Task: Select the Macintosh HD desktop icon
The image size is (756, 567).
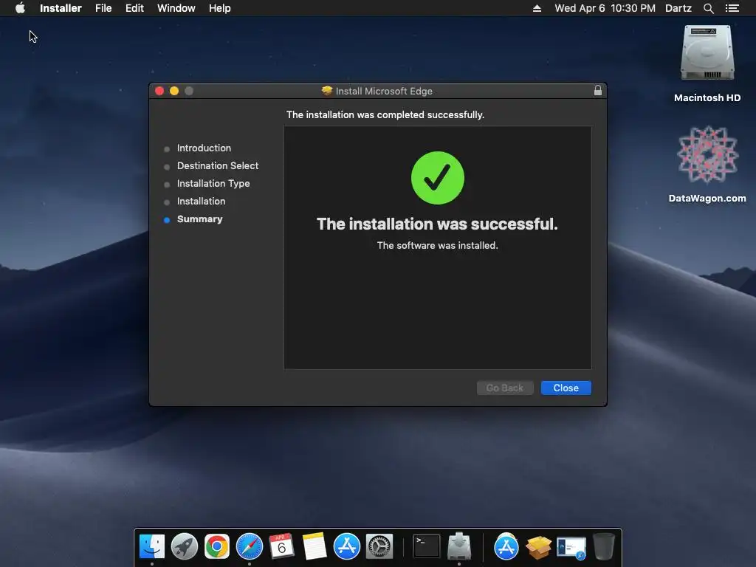Action: [x=707, y=63]
